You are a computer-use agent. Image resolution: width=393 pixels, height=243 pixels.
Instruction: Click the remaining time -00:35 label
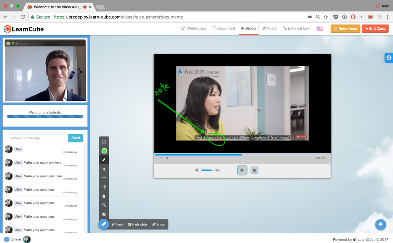pyautogui.click(x=320, y=158)
